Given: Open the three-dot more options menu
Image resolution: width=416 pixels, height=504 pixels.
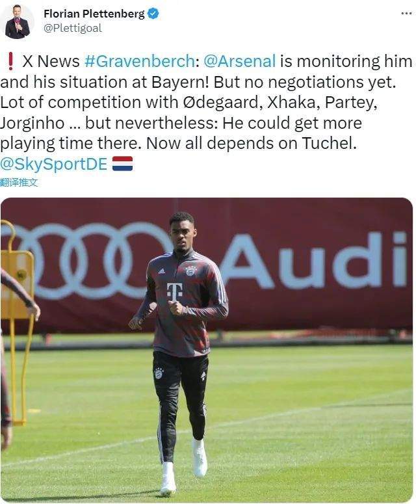Looking at the screenshot, I should pos(406,13).
